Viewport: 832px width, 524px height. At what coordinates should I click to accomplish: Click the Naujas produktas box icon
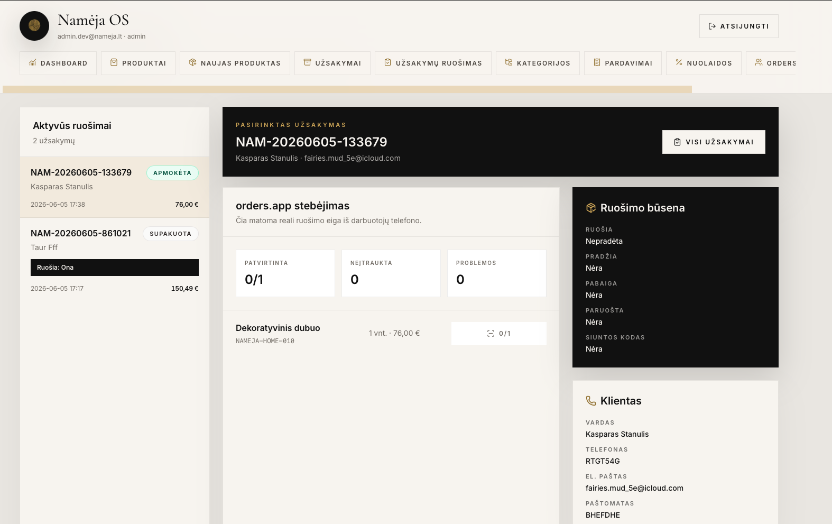(192, 62)
